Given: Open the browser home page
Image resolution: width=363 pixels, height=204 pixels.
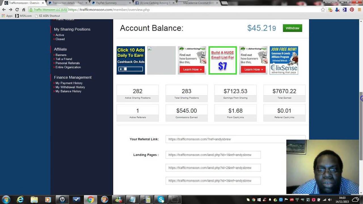Looking at the screenshot, I should coord(24,10).
